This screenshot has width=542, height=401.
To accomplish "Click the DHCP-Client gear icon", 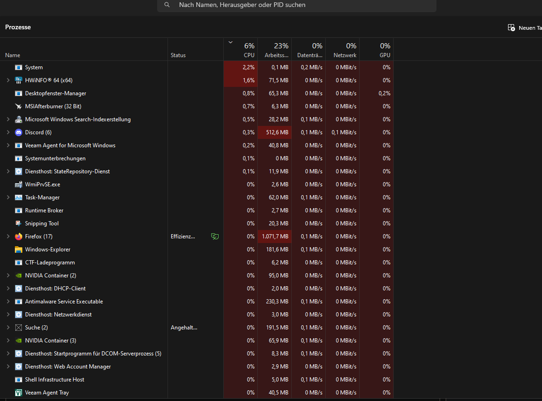I will click(19, 289).
